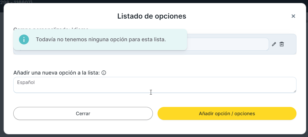Close the Listado de opciones dialog with X
The image size is (308, 137).
(293, 16)
